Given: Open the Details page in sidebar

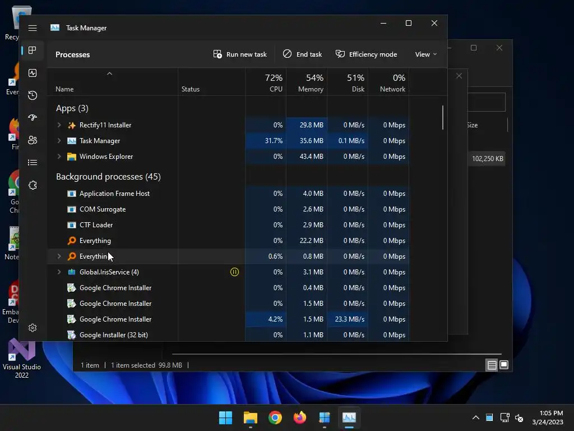Looking at the screenshot, I should click(33, 162).
